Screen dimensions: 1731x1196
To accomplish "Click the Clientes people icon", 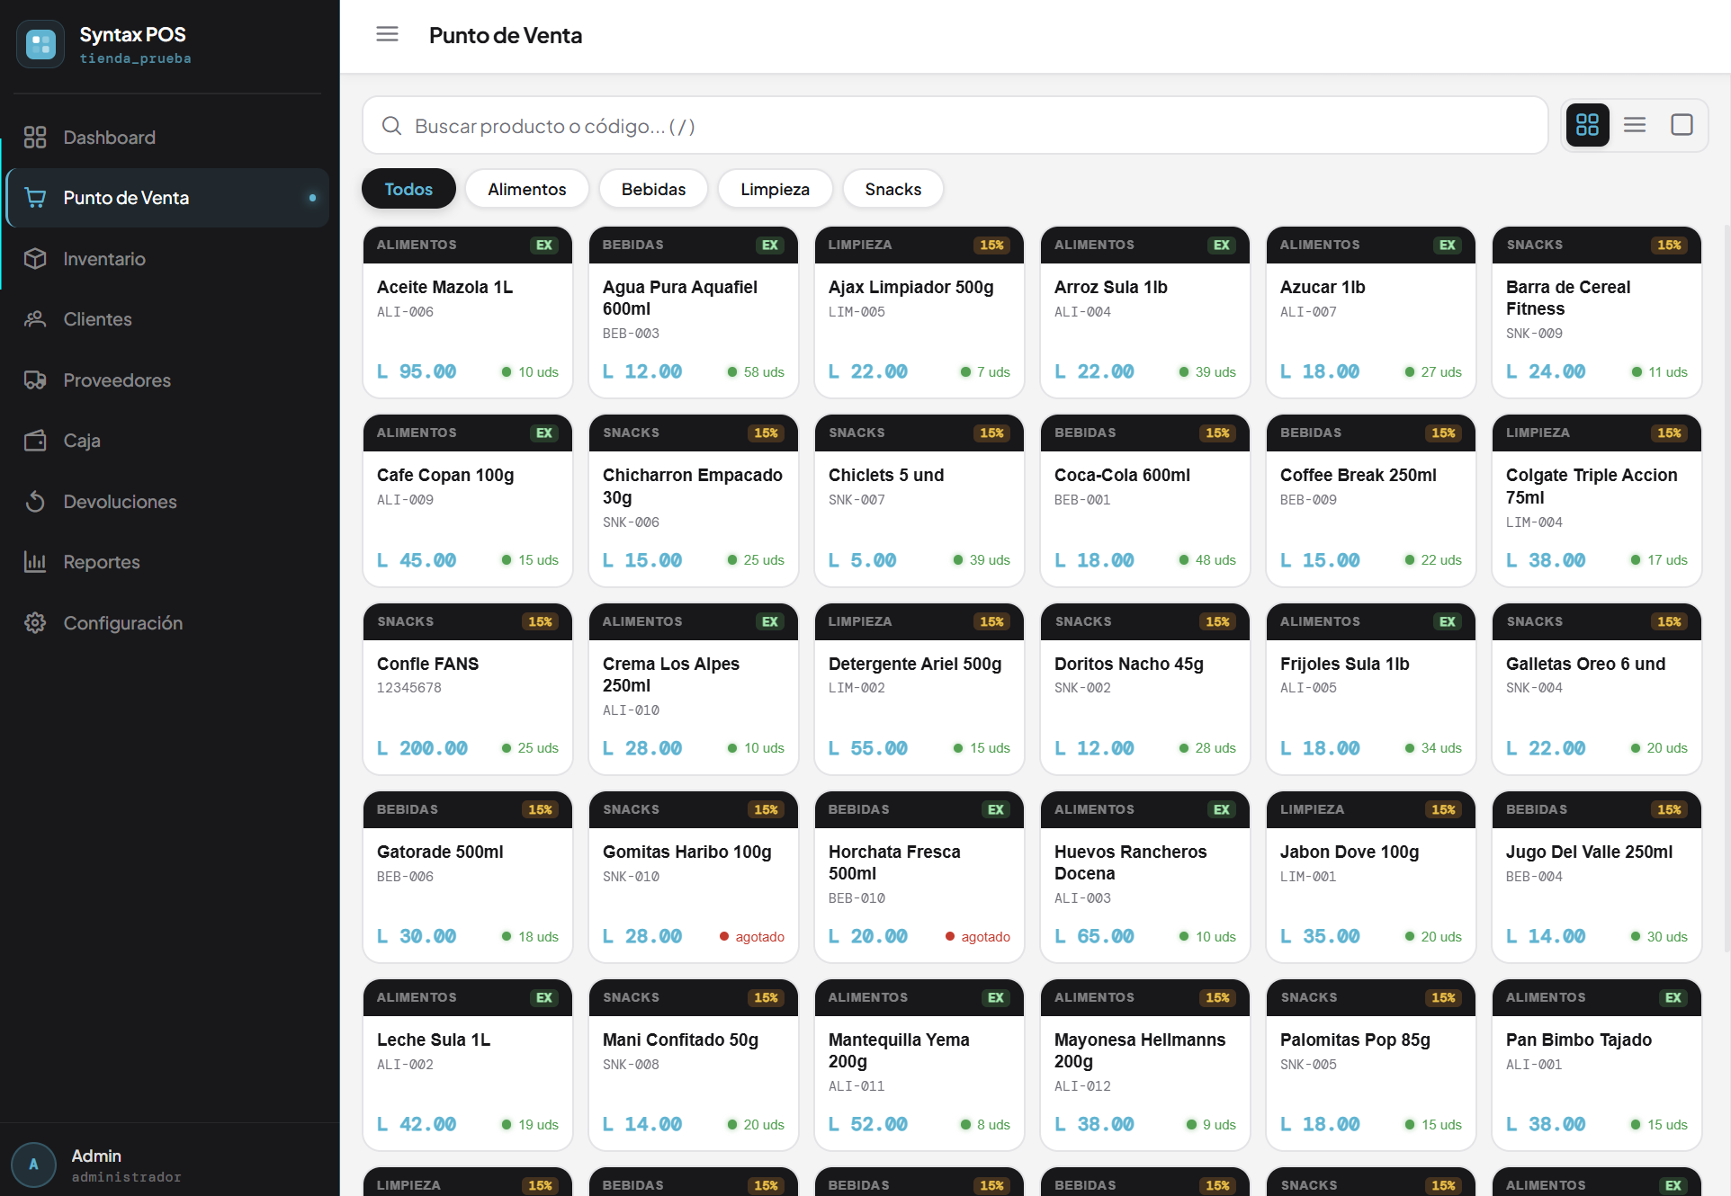I will pyautogui.click(x=35, y=319).
